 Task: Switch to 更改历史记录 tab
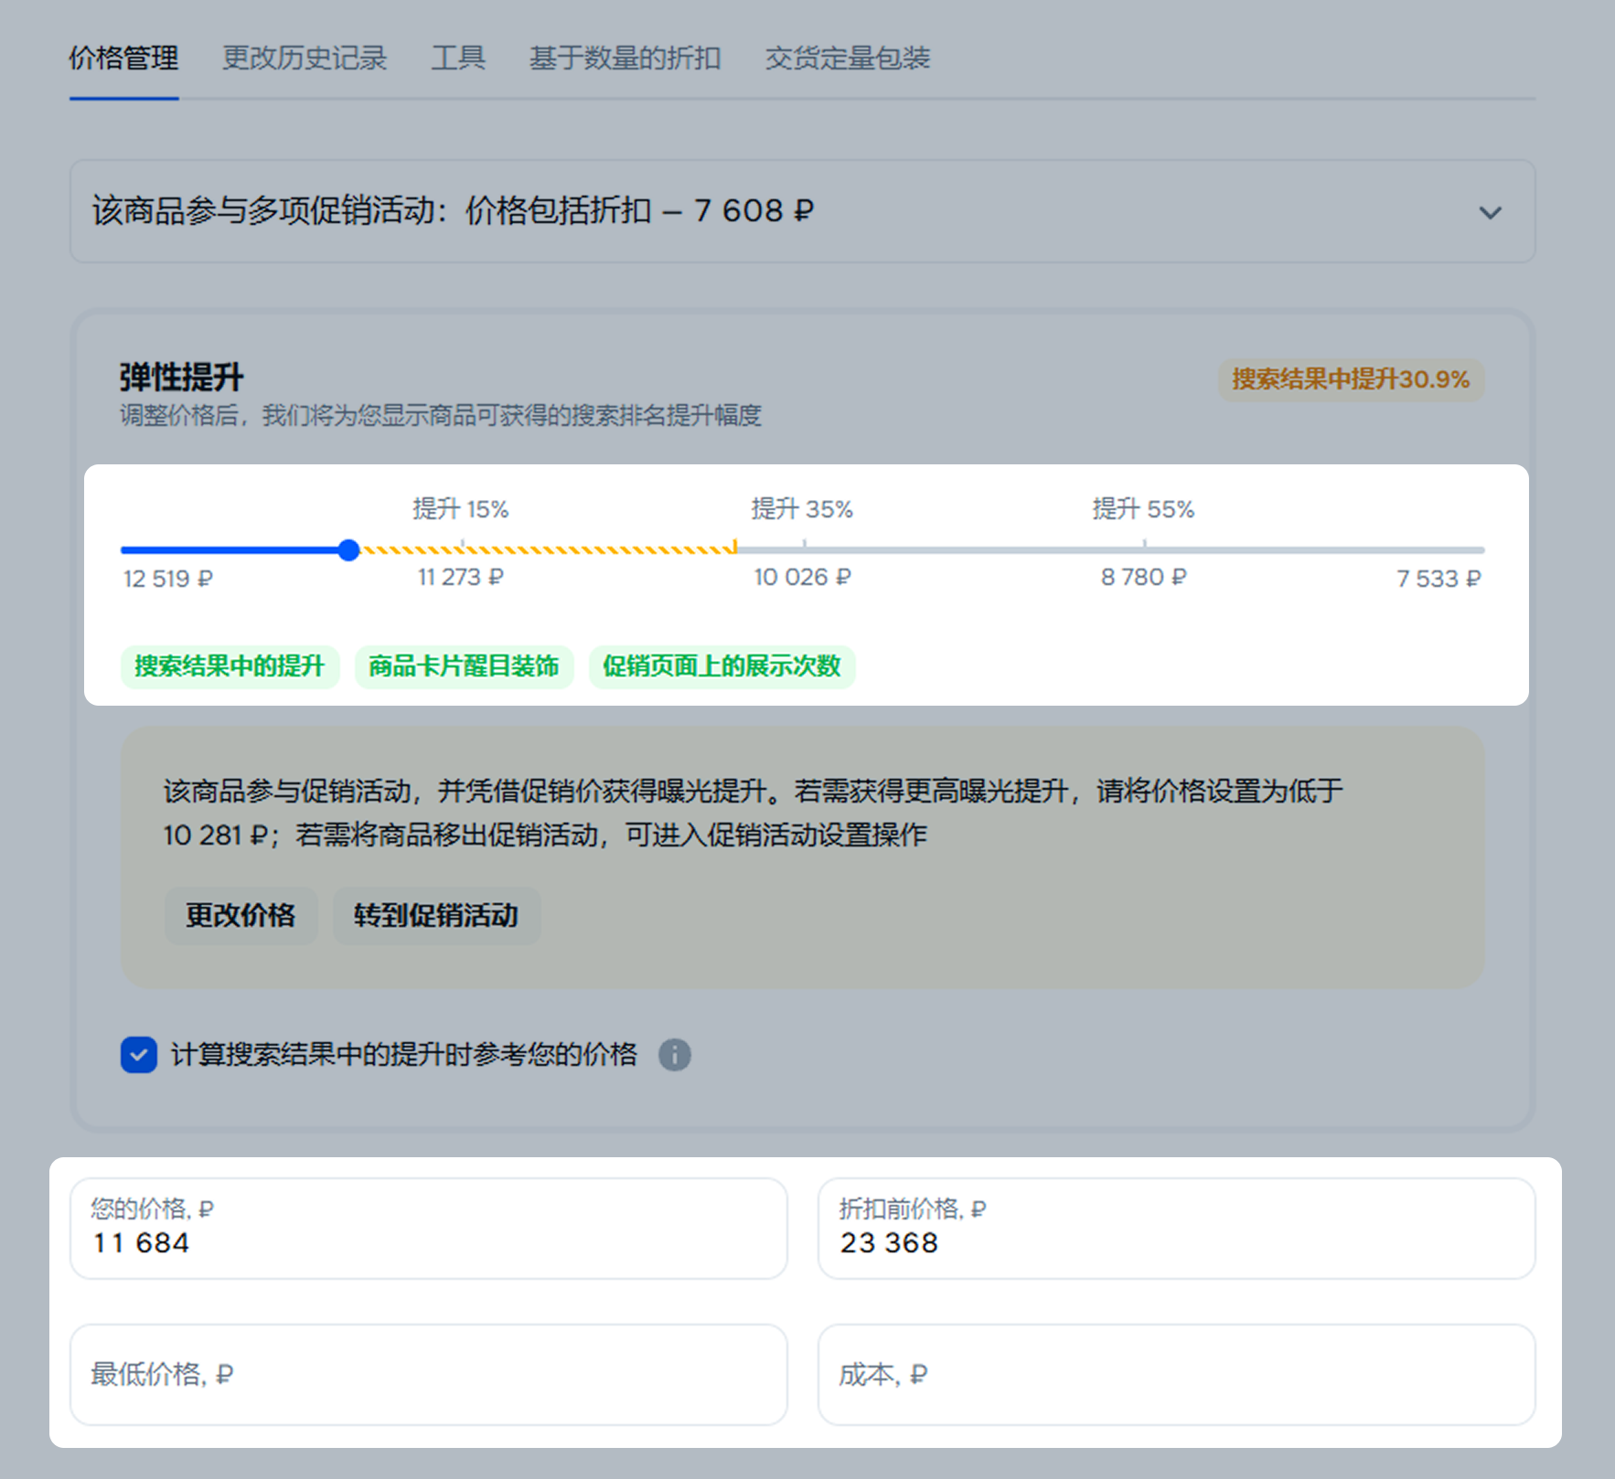[305, 59]
